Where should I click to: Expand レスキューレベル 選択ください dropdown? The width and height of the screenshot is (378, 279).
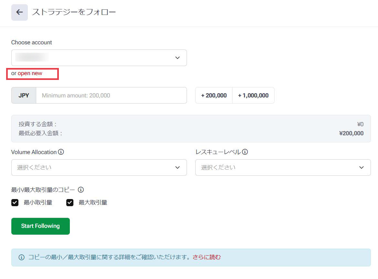(x=278, y=167)
